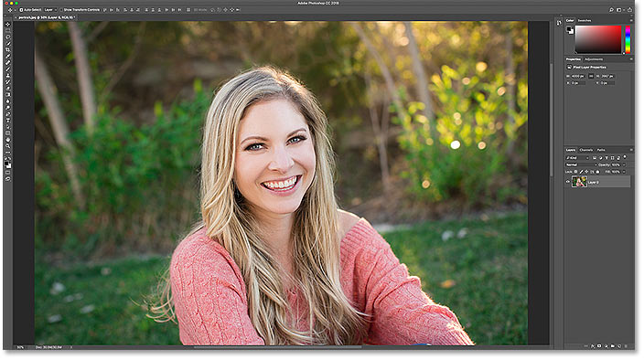Select the Crop tool

pos(8,49)
